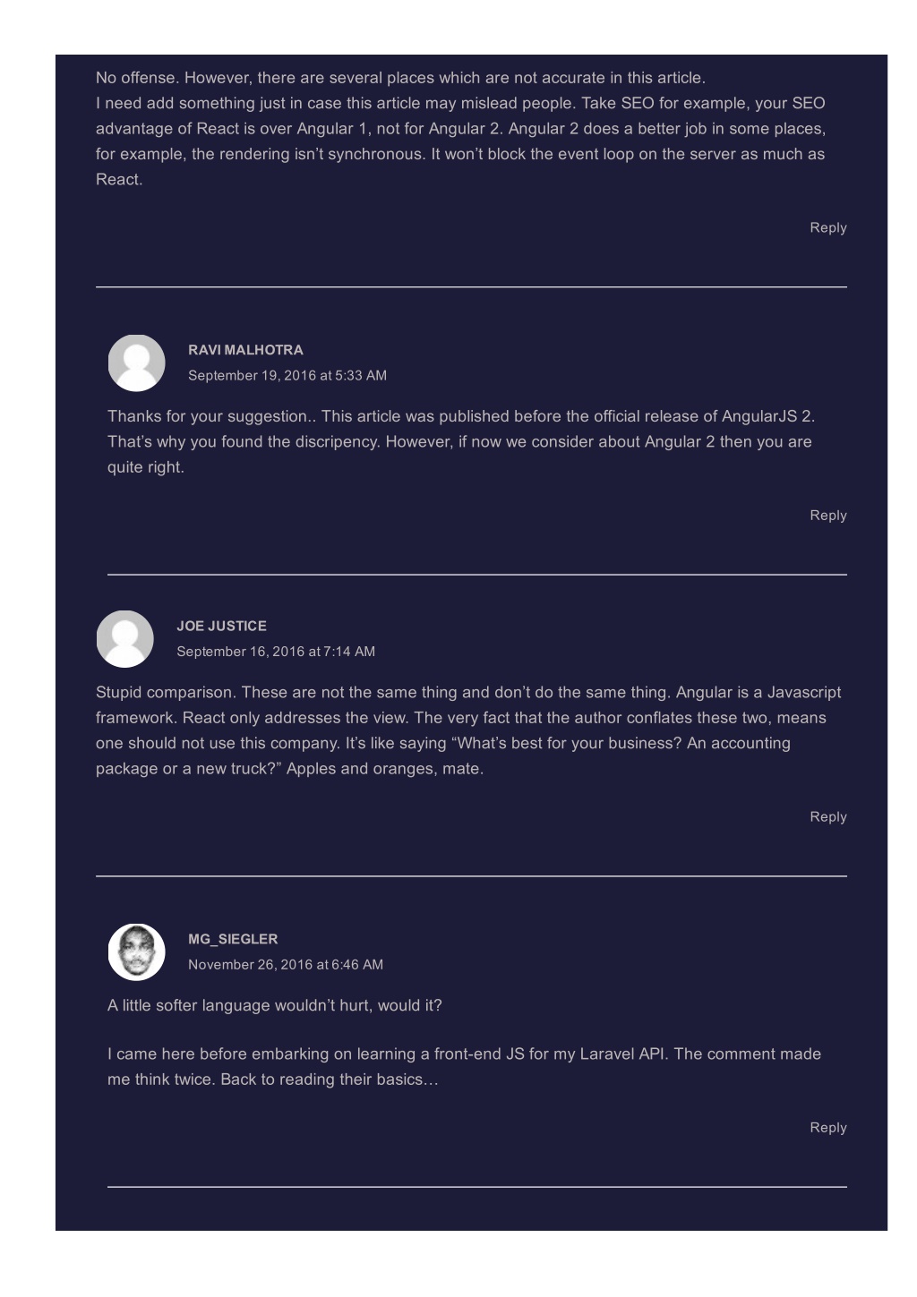
Task: Open the JOE JUSTICE author name
Action: [x=221, y=626]
